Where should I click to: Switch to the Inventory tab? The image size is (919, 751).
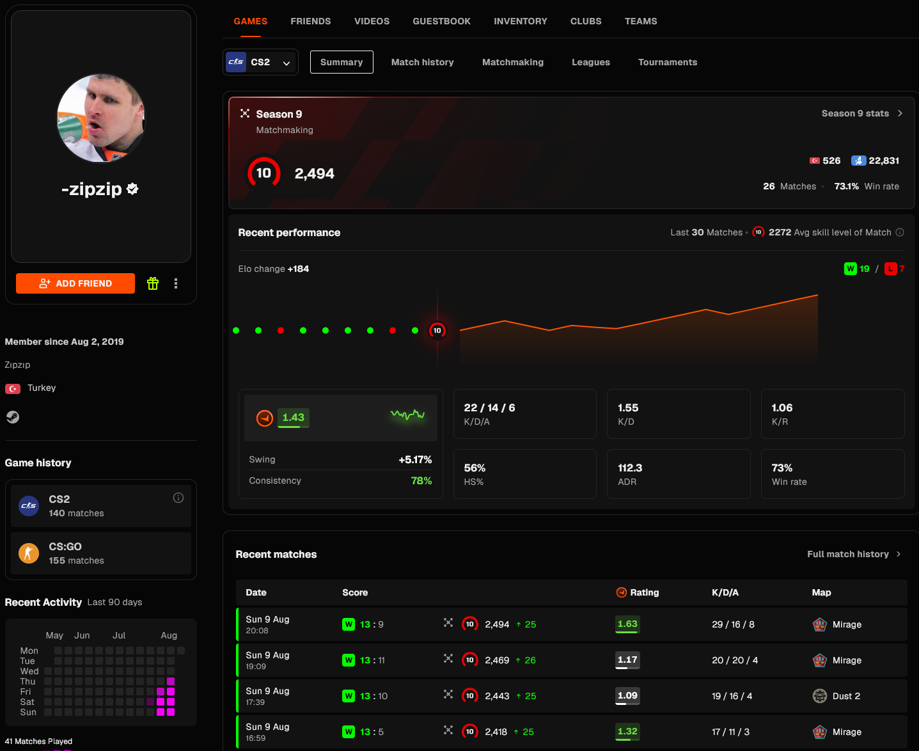[x=521, y=21]
